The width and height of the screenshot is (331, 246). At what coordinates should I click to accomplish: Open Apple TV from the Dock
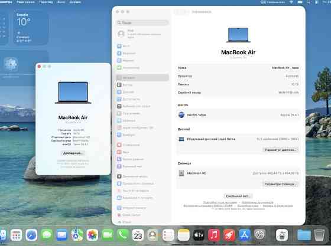[x=199, y=235]
